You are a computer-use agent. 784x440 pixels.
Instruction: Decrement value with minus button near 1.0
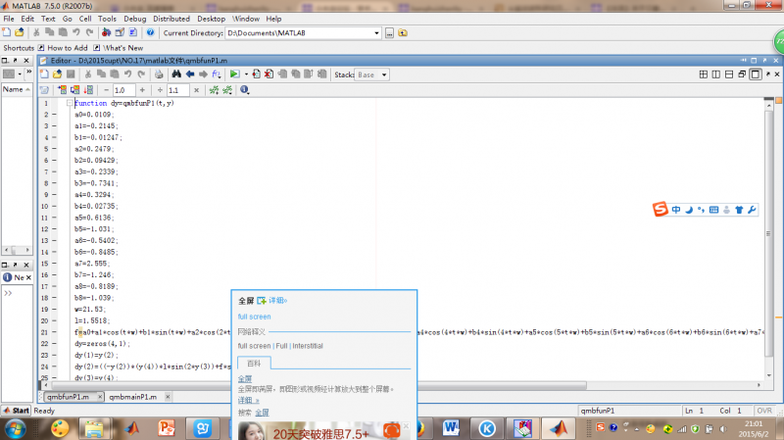106,90
